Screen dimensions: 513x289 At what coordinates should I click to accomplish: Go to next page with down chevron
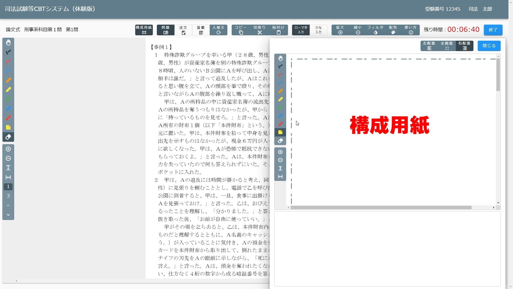coord(8,215)
